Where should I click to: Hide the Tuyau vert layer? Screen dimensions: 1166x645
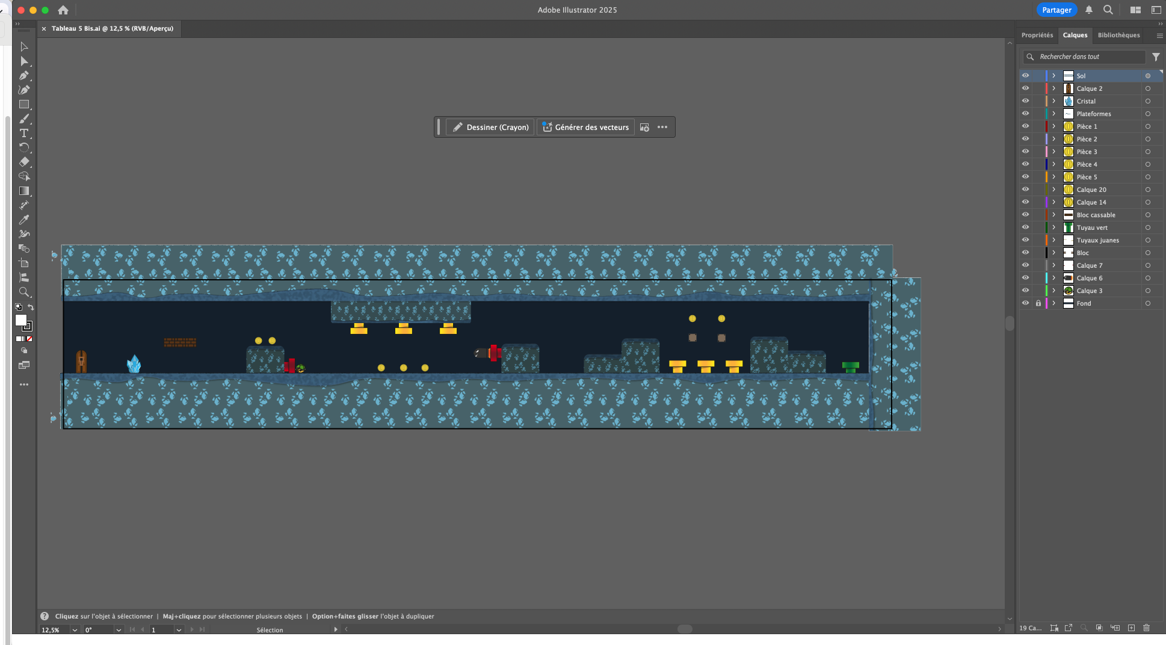(1025, 227)
